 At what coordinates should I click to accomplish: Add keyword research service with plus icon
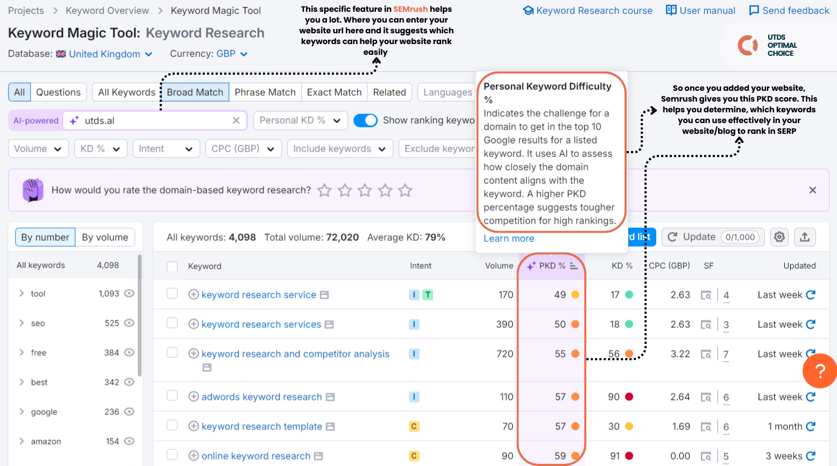[x=194, y=295]
